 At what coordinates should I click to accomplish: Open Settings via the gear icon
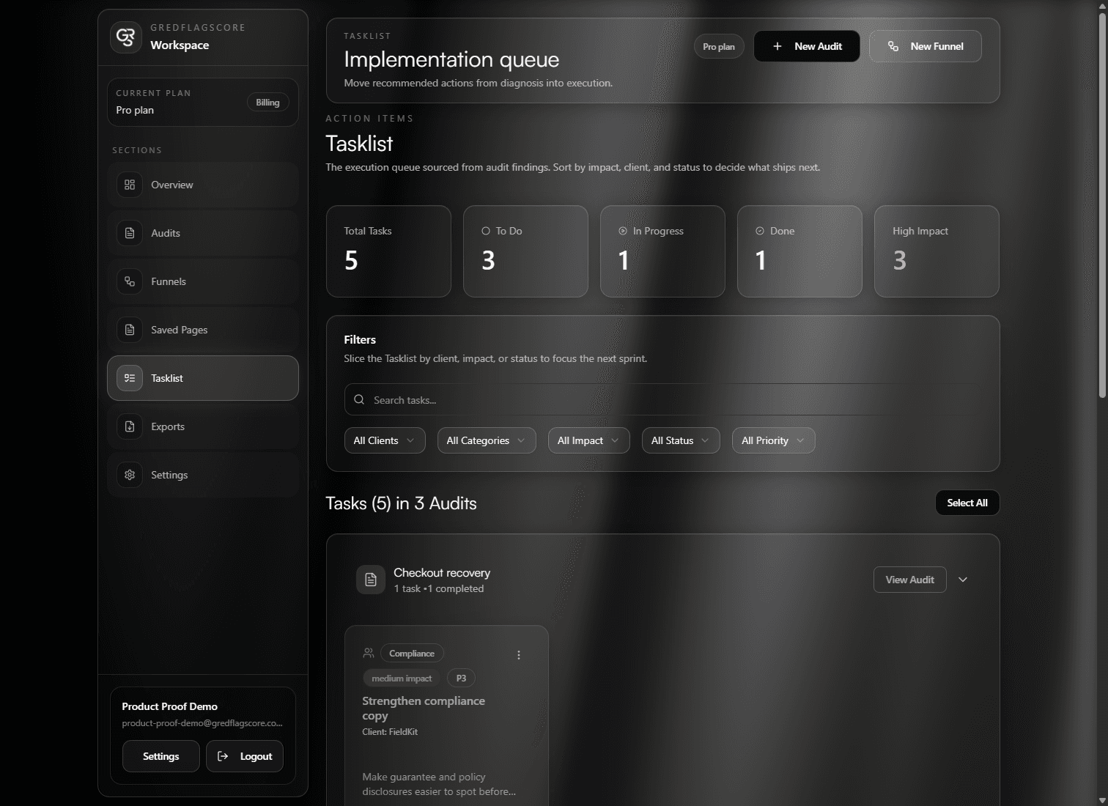[x=130, y=475]
